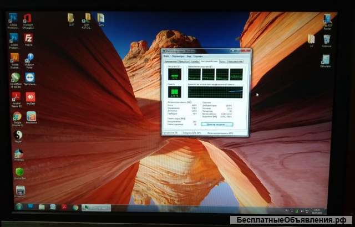The width and height of the screenshot is (355, 227).
Task: Switch to the Processes tab
Action: [184, 61]
